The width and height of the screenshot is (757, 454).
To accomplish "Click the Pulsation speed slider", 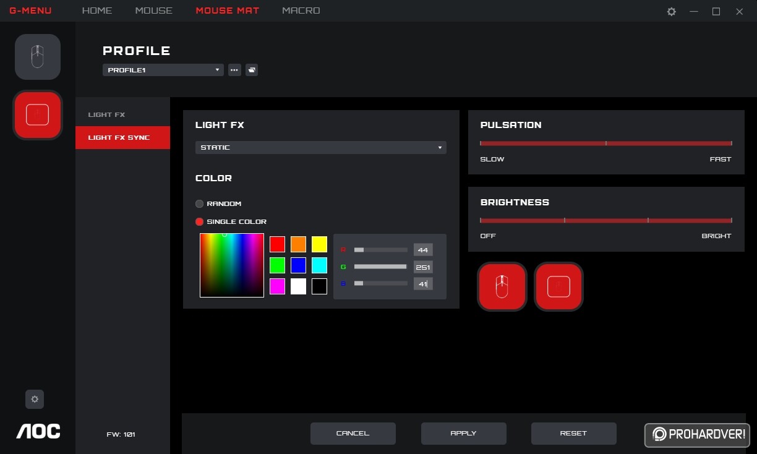I will [606, 143].
